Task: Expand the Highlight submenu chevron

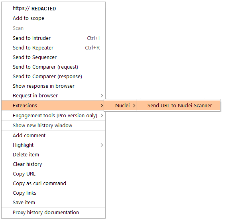Action: coord(102,145)
